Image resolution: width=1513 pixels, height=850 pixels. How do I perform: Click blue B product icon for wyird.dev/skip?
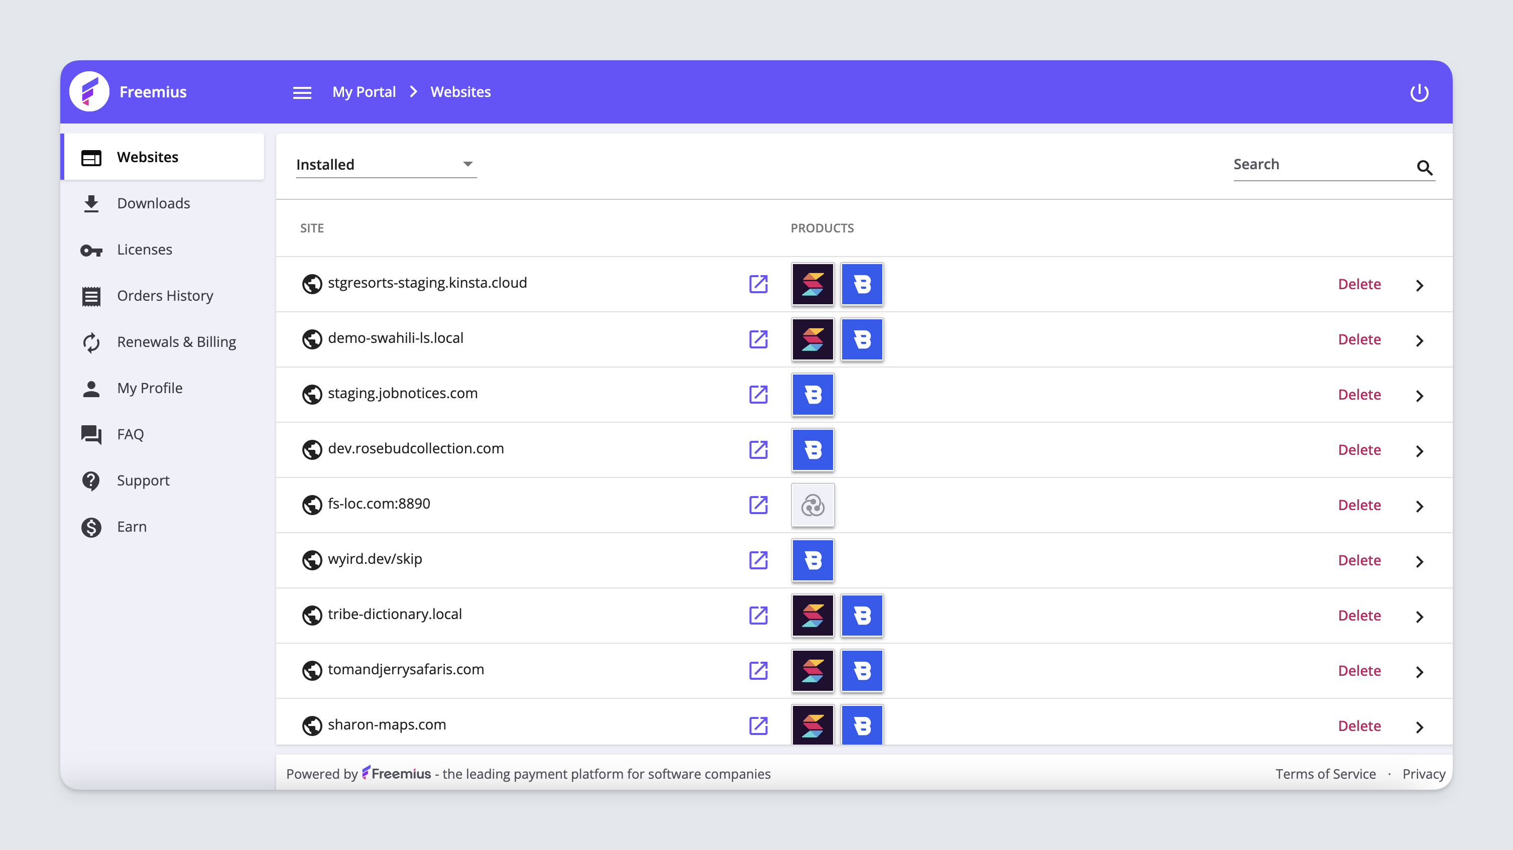813,560
